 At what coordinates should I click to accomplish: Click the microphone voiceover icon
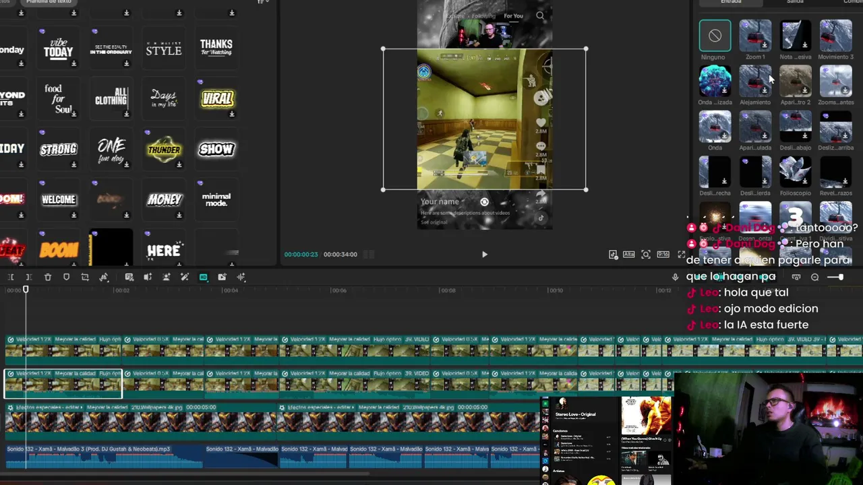click(675, 277)
